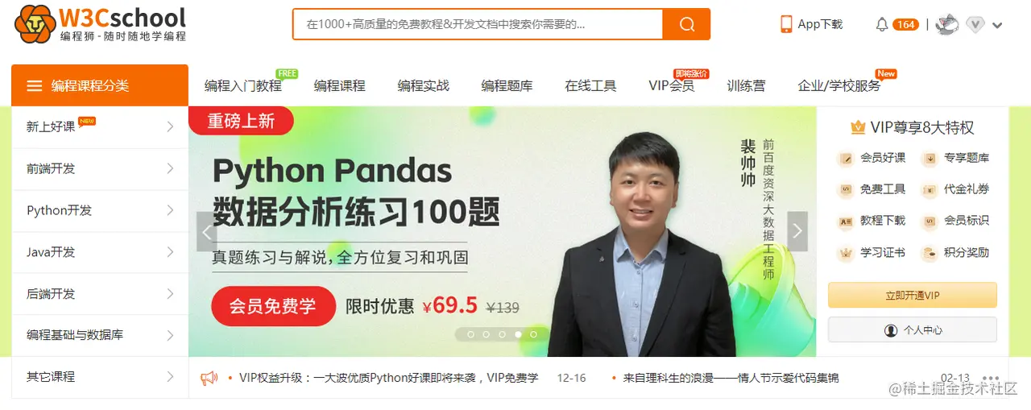
Task: Open the 编程题库 nav tab
Action: point(507,85)
